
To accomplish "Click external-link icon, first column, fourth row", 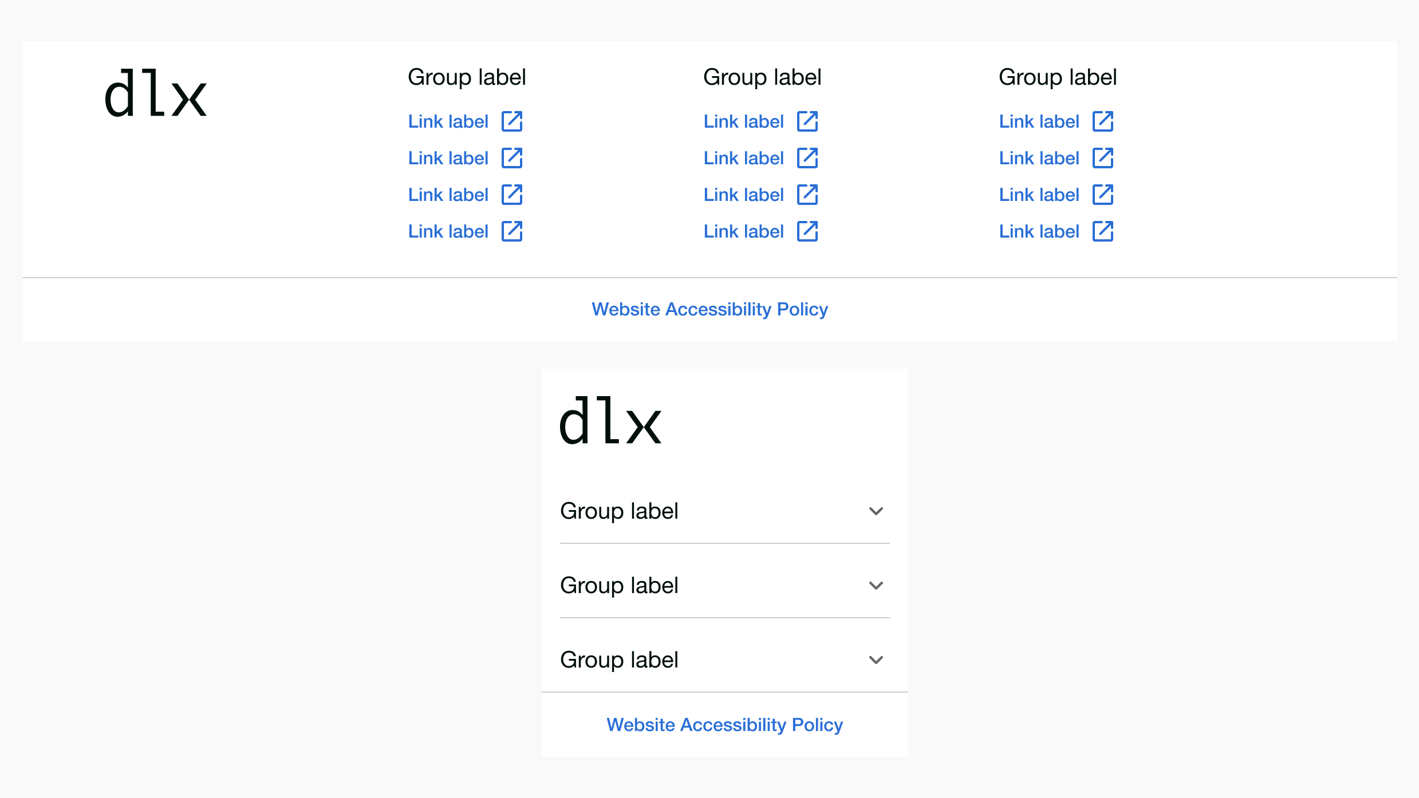I will 512,231.
